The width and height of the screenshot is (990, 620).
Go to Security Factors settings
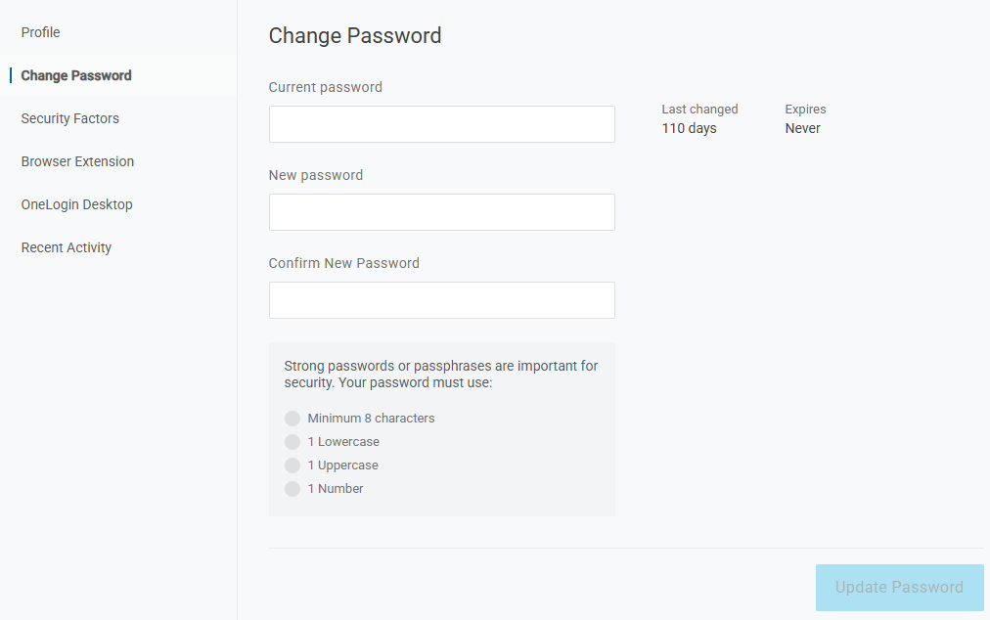pos(70,118)
